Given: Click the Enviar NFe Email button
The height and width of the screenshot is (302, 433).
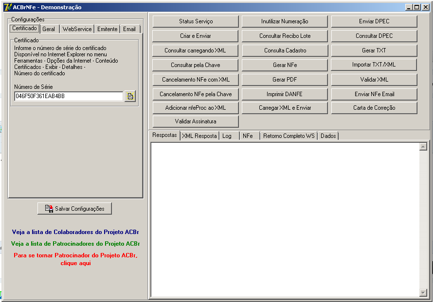Looking at the screenshot, I should pos(374,94).
